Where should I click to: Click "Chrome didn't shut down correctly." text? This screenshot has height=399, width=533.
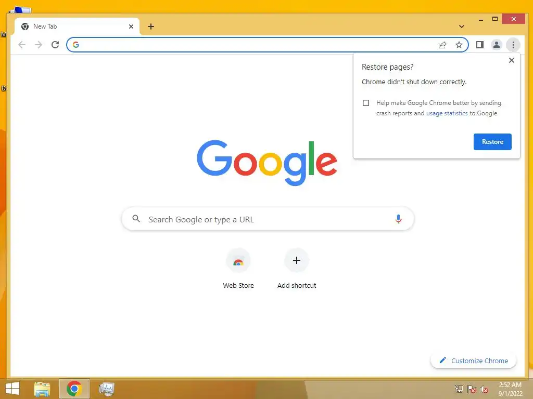414,82
